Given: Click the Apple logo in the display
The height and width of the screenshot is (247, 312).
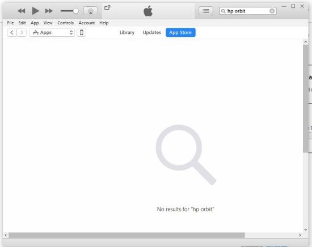Looking at the screenshot, I should [x=148, y=11].
